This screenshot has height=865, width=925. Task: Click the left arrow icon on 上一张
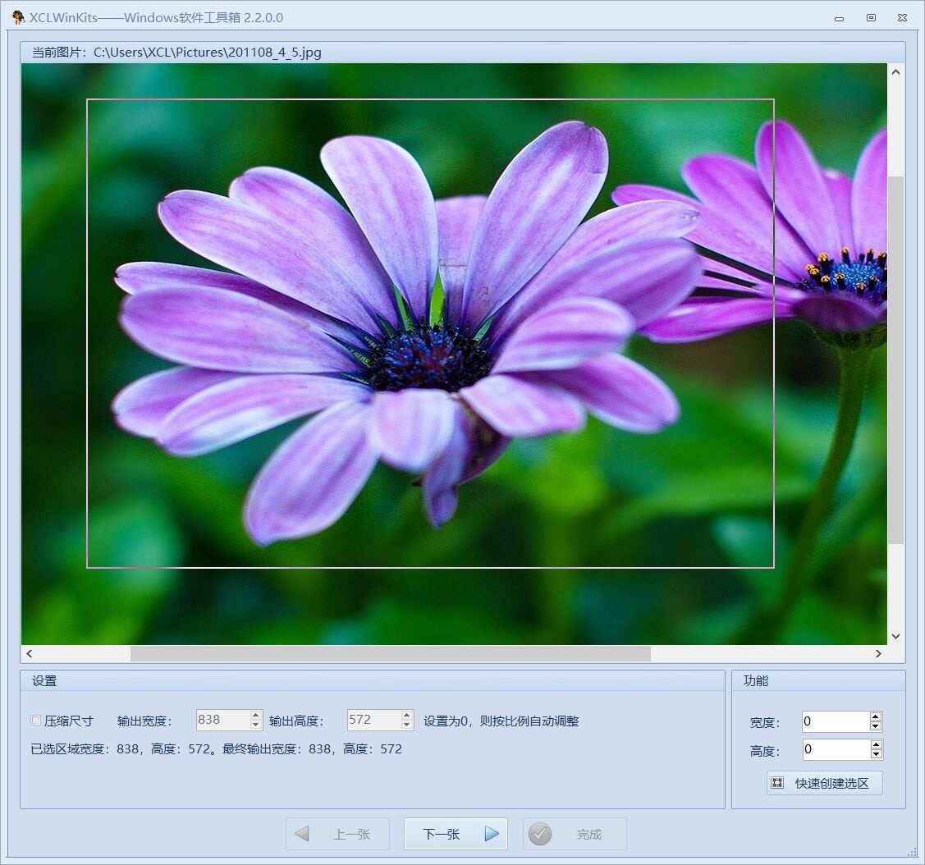pos(302,834)
